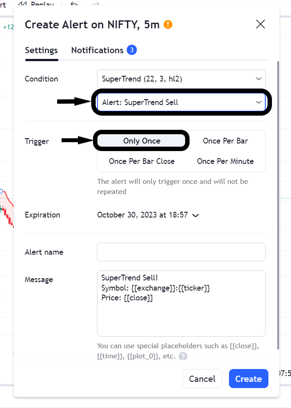Click the dialog vertical scrollbar
The image size is (291, 408).
point(278,199)
